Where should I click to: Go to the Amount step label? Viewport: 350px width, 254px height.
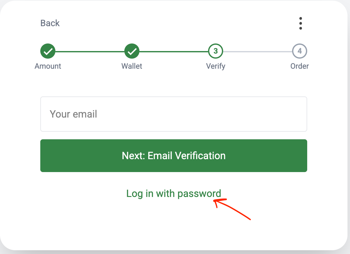(x=48, y=66)
